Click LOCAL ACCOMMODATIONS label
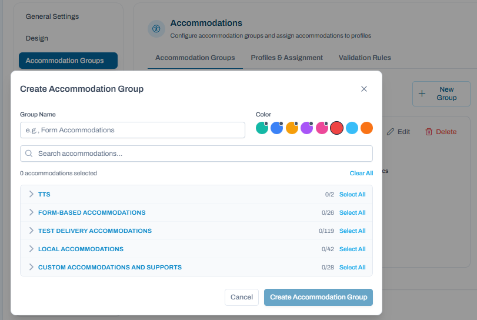Image resolution: width=477 pixels, height=320 pixels. [x=81, y=249]
